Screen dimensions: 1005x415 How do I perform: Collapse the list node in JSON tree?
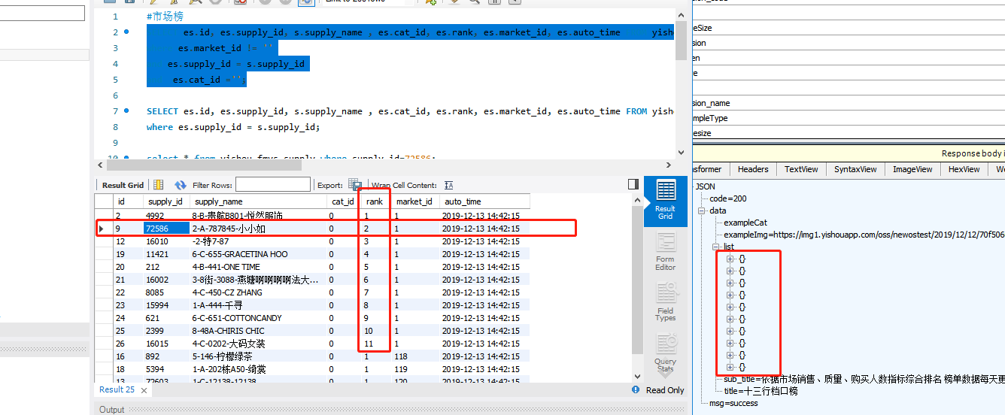pos(716,247)
